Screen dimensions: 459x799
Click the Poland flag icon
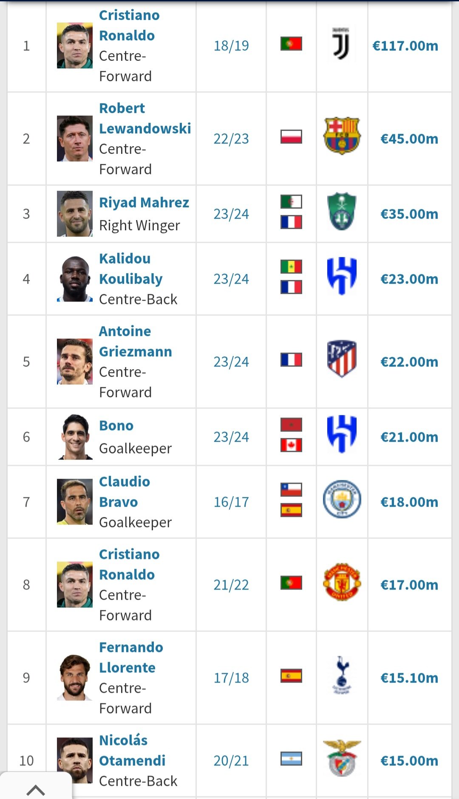(291, 136)
